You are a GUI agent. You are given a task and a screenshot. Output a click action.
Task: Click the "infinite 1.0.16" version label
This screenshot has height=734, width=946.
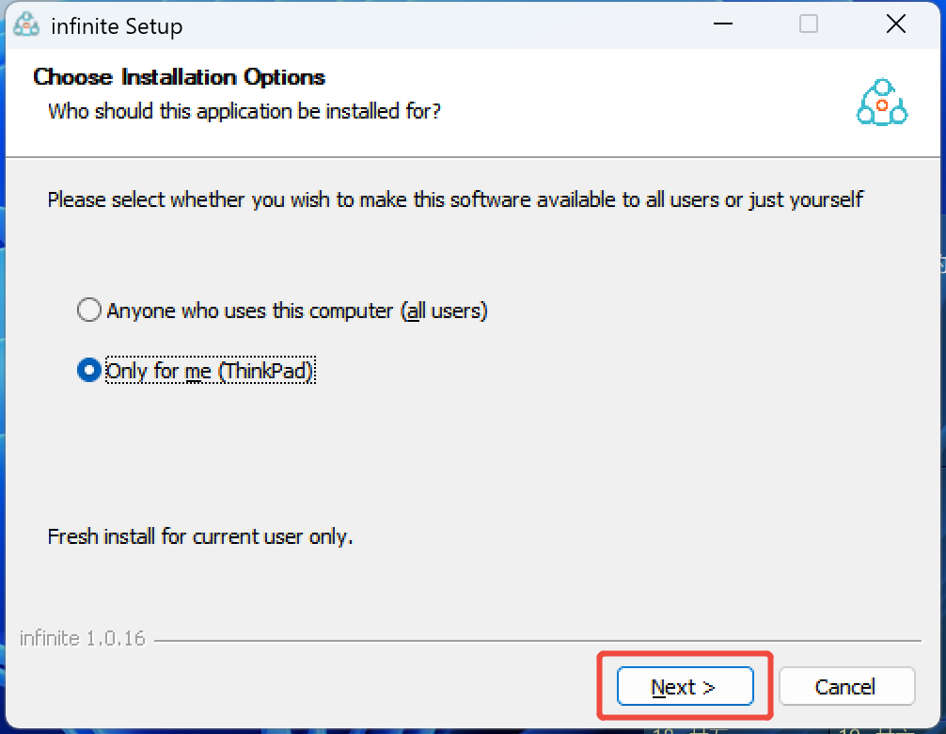pyautogui.click(x=83, y=638)
